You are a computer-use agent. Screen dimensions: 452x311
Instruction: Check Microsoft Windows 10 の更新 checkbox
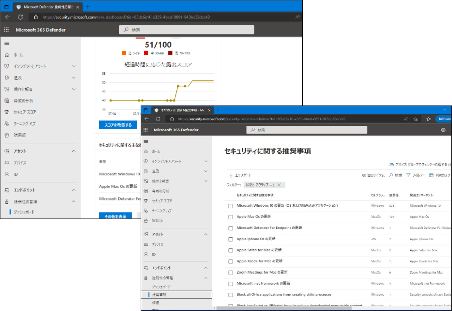[x=230, y=206]
